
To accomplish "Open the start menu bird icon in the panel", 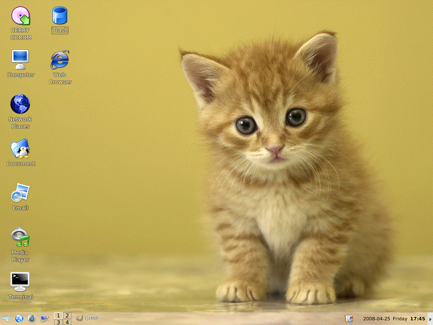I will click(x=6, y=319).
